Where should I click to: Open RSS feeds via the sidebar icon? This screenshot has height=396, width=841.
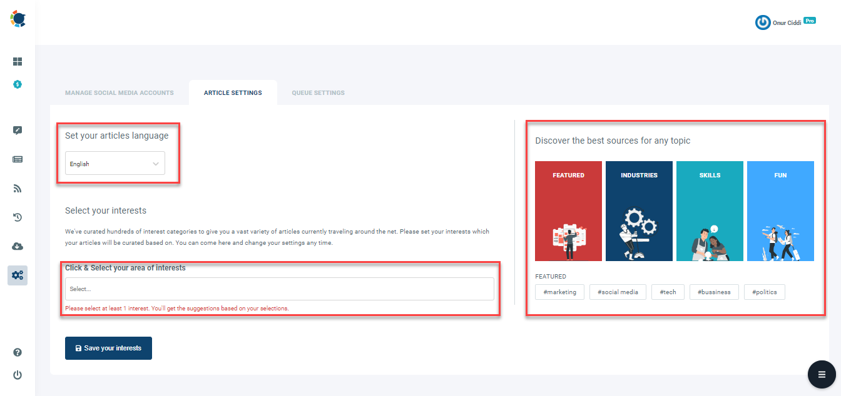pos(17,188)
